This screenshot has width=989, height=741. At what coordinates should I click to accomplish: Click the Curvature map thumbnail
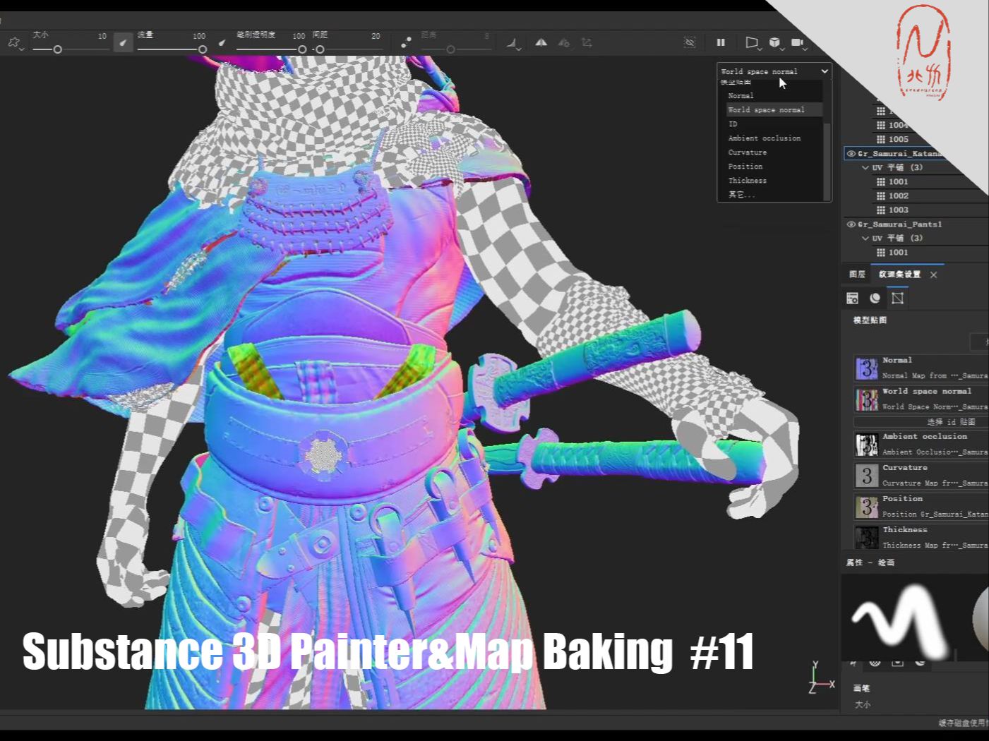pos(866,476)
